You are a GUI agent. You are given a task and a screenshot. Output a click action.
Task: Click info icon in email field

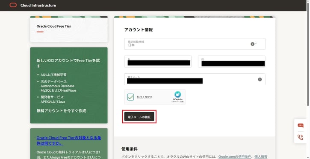[x=260, y=79]
